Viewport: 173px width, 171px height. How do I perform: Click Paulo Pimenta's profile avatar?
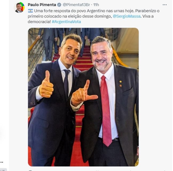click(19, 7)
